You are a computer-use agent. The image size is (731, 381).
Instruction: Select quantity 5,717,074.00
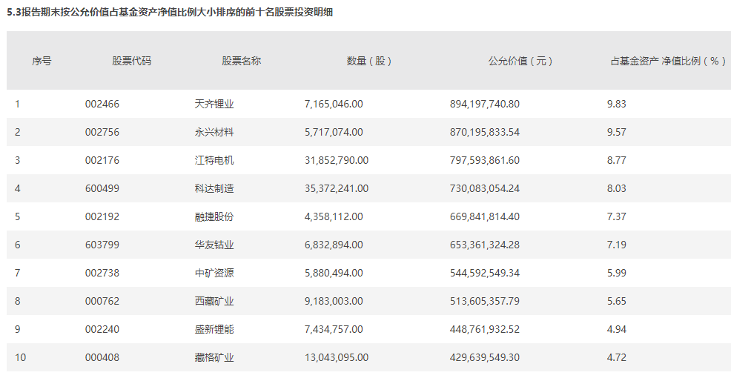[334, 133]
